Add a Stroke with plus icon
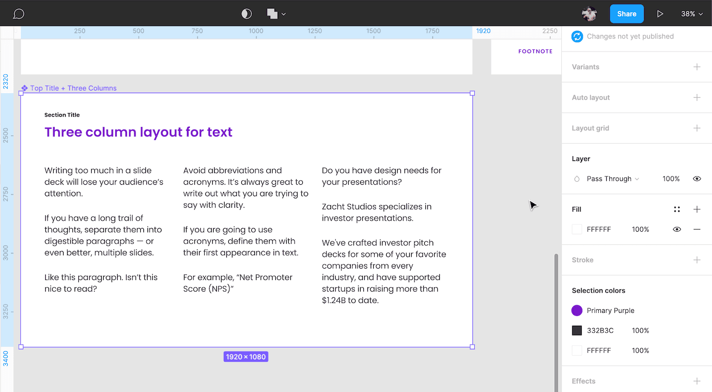This screenshot has height=392, width=712. 697,260
